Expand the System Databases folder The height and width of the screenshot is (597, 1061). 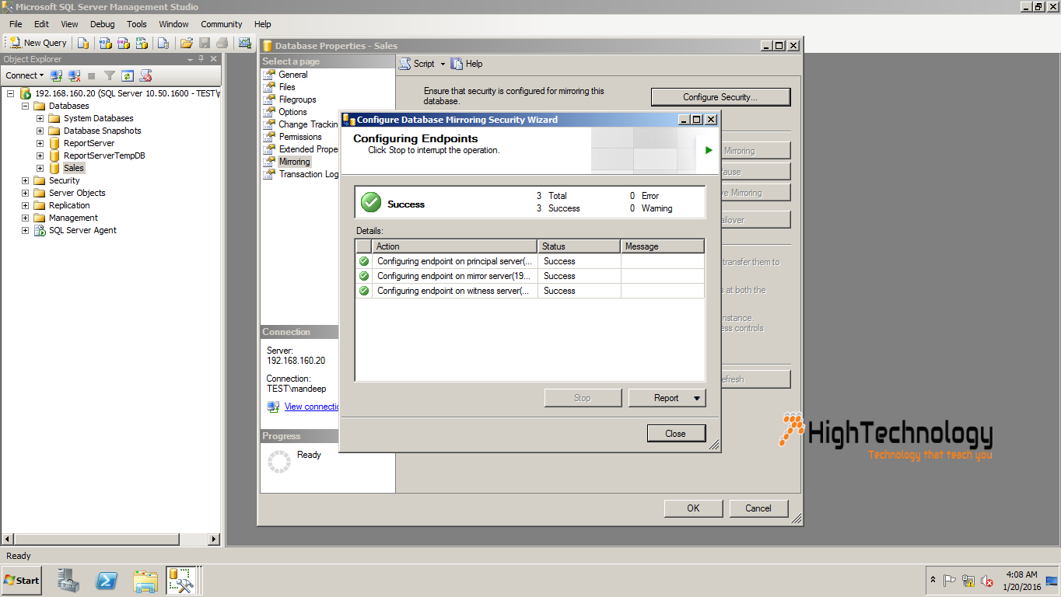coord(40,118)
